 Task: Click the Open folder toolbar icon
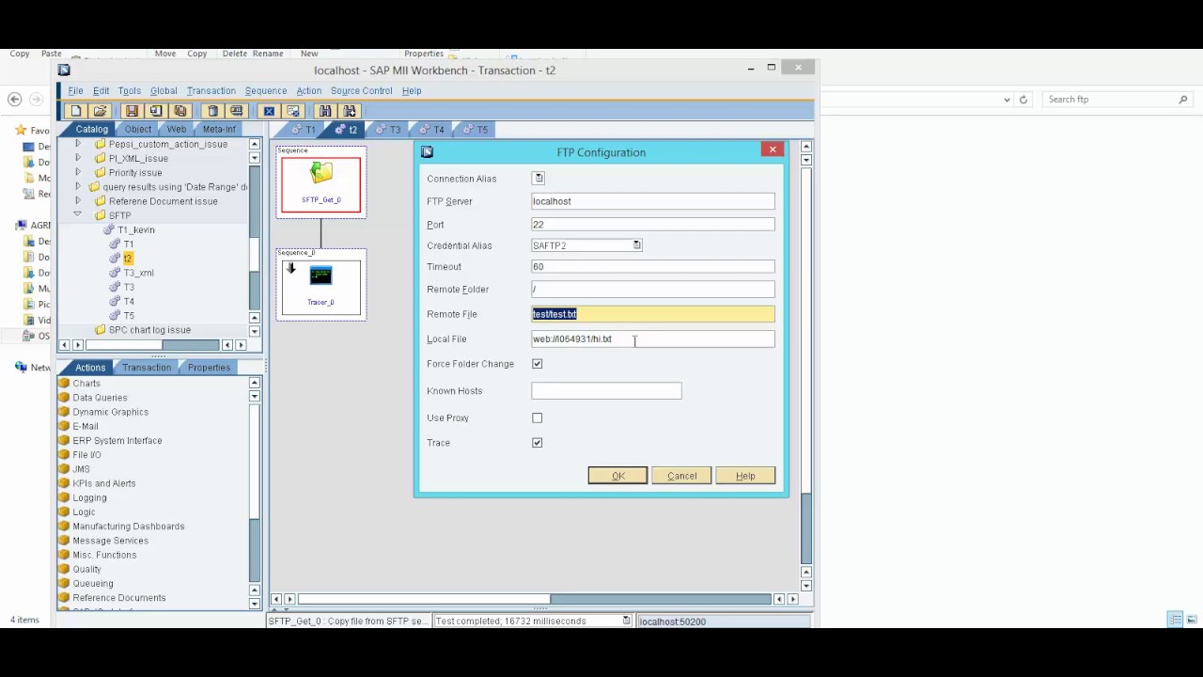[100, 111]
